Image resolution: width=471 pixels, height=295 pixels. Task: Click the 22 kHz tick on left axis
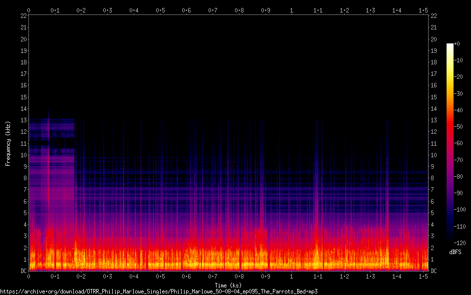tap(22, 15)
